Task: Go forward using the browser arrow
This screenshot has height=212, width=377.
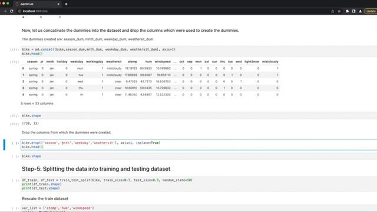Action: [5, 11]
